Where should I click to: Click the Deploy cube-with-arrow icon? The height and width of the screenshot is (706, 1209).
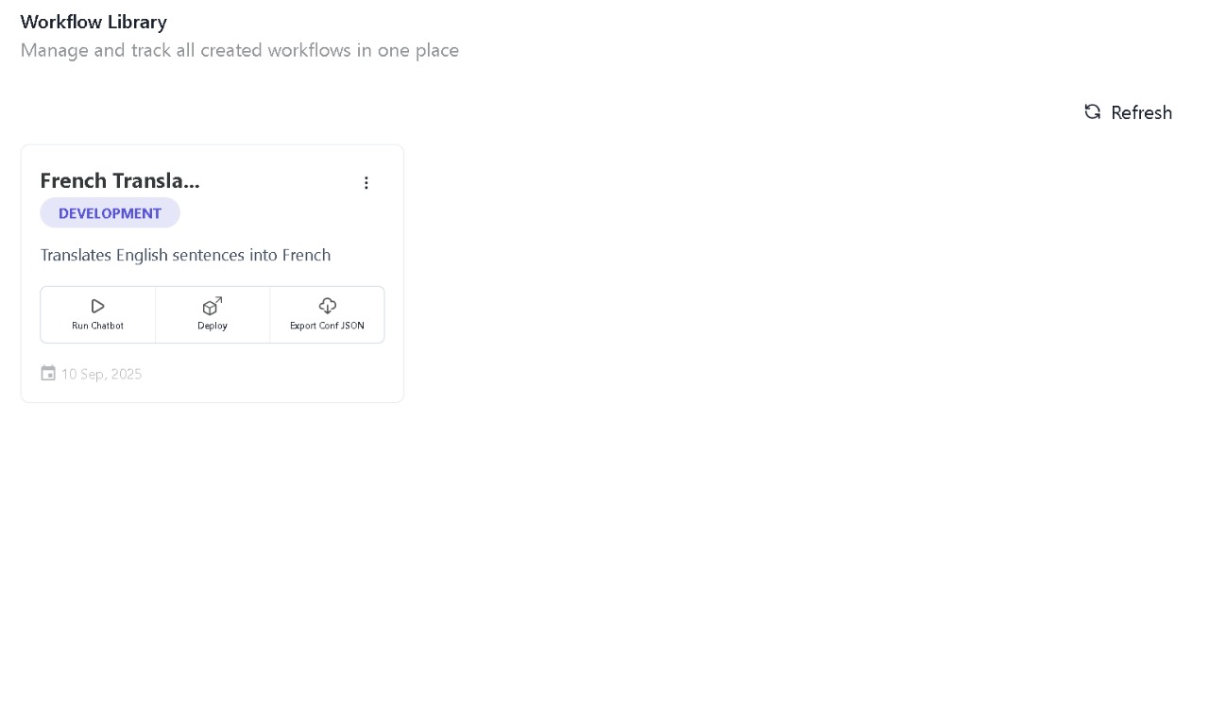213,306
